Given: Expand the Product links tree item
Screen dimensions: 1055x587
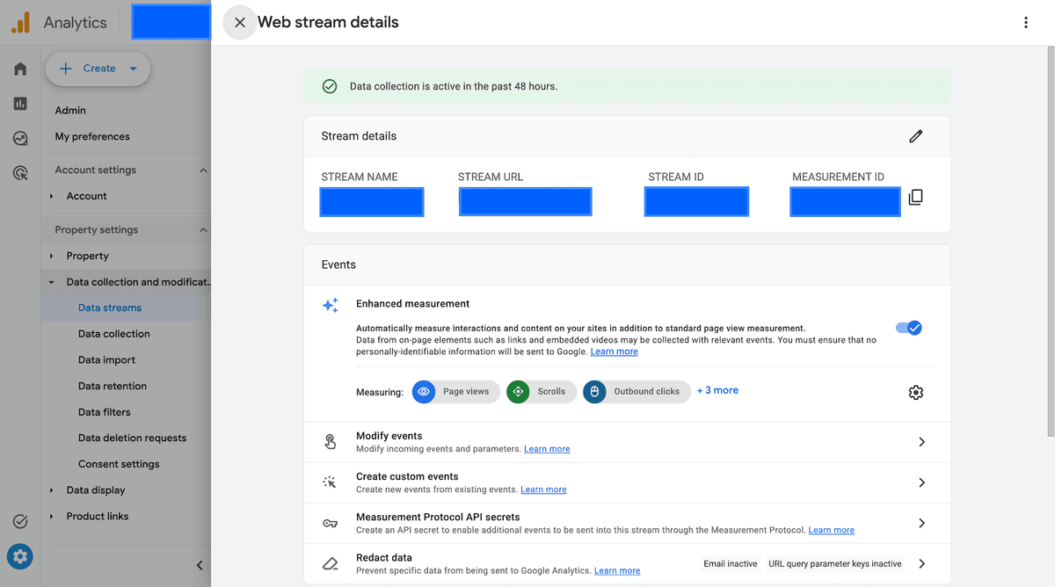Looking at the screenshot, I should coord(52,516).
